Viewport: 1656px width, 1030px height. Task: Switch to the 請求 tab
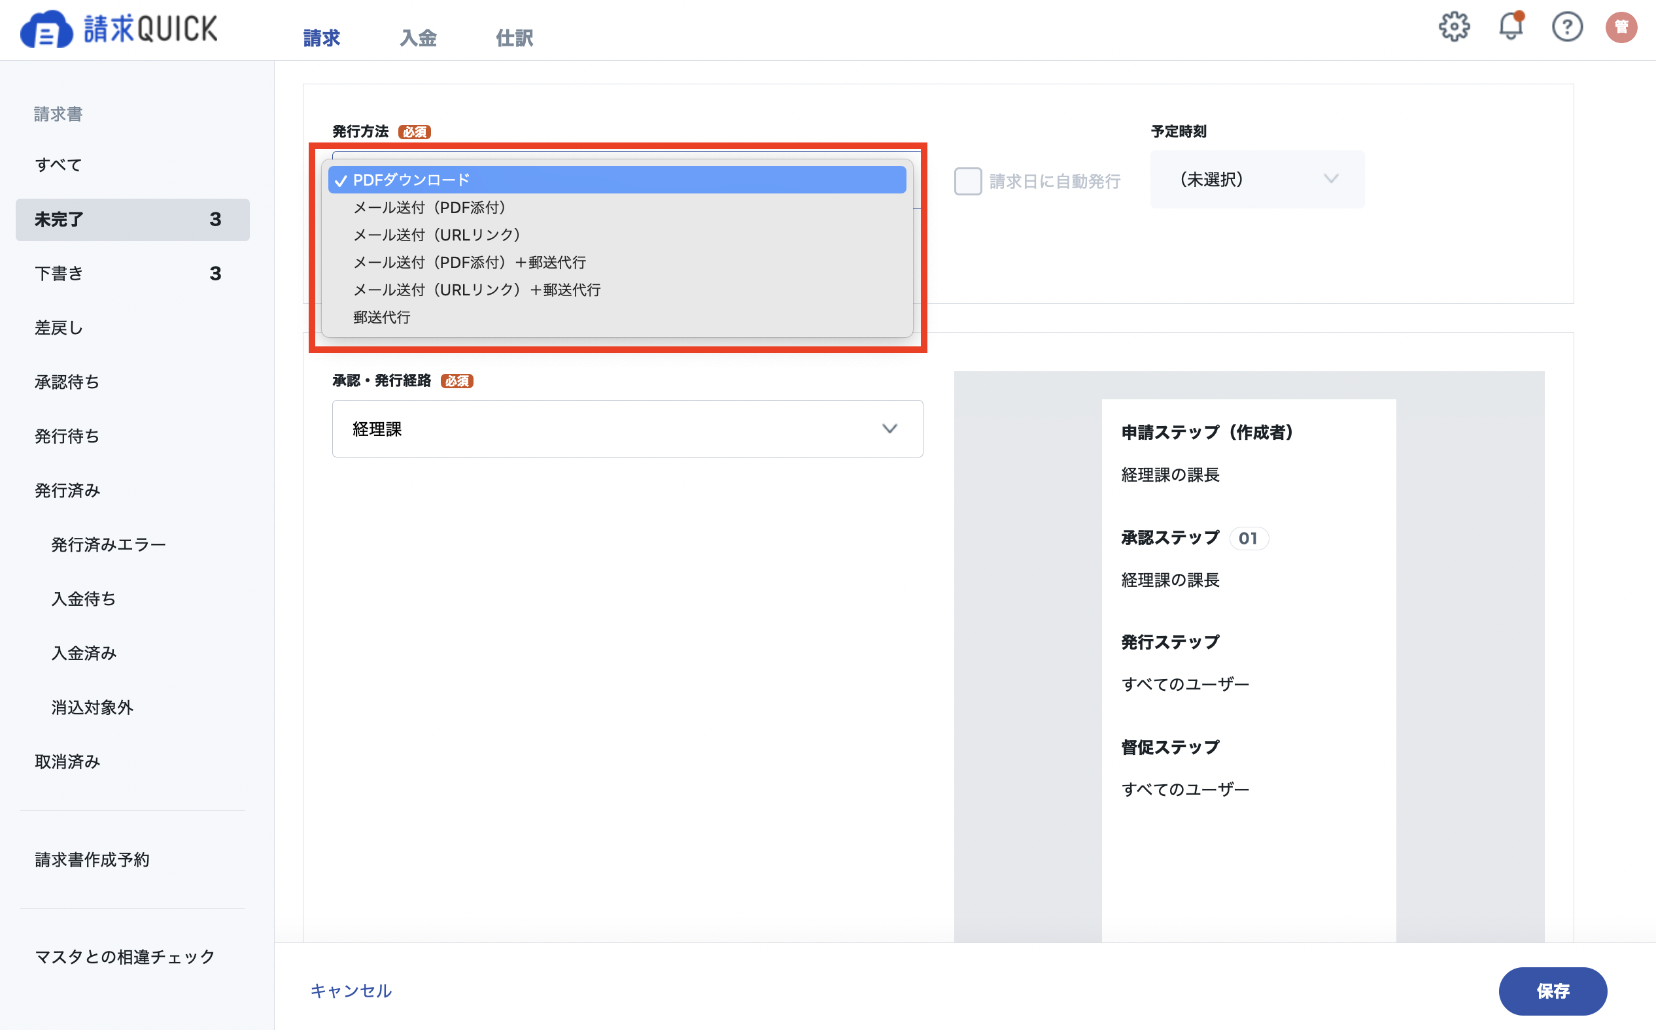coord(322,37)
